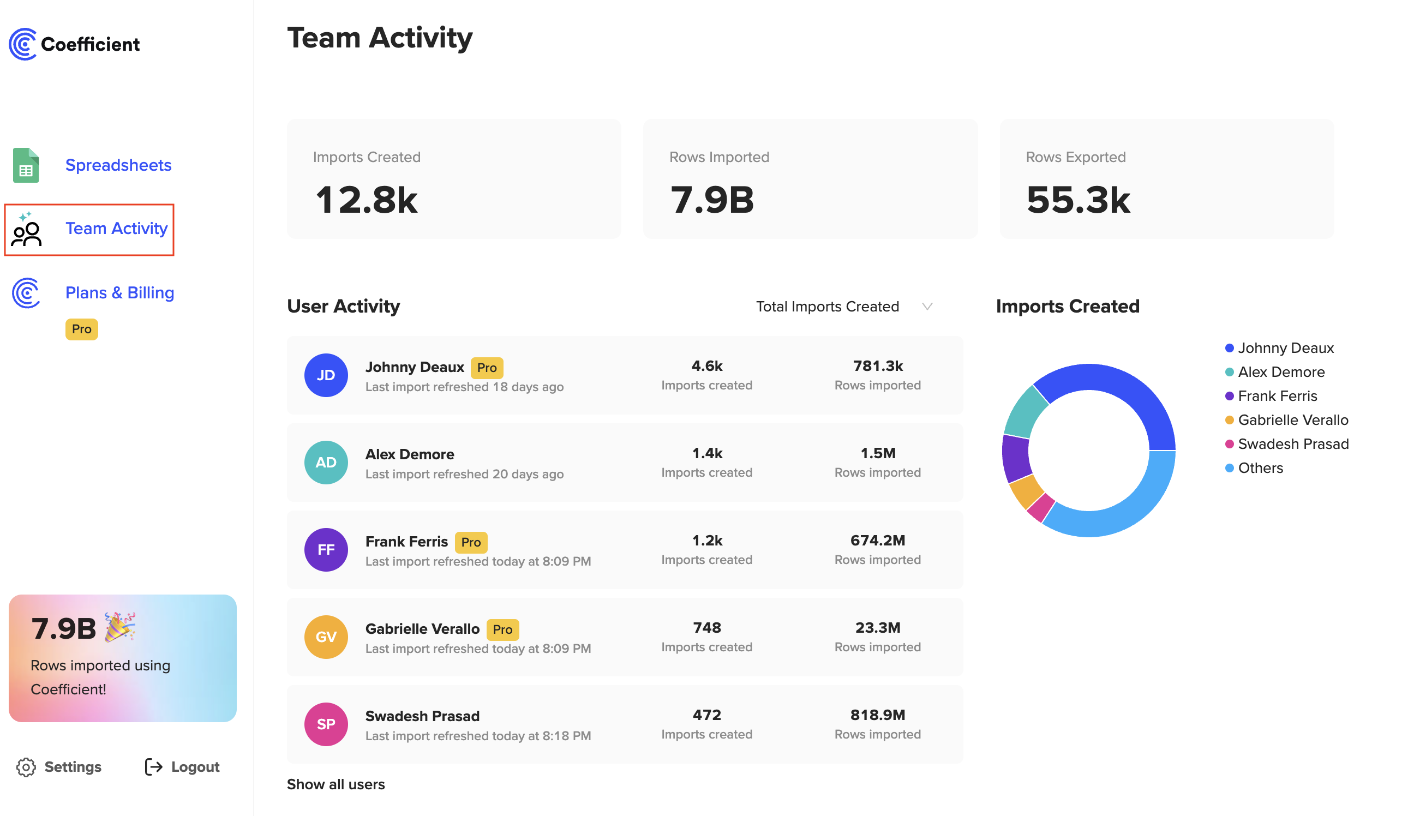1414x816 pixels.
Task: Click the Coefficient logo icon
Action: click(x=23, y=44)
